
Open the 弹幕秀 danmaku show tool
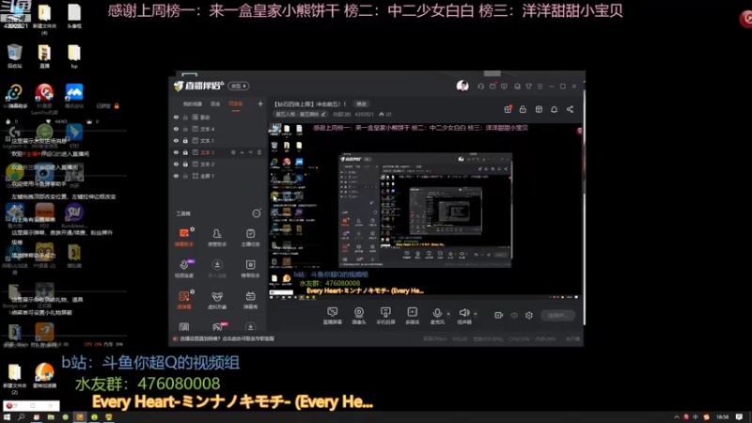click(x=250, y=300)
